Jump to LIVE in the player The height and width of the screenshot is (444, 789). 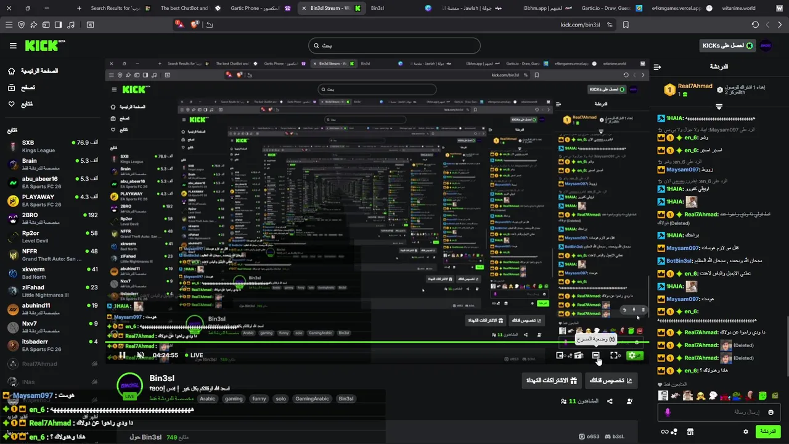pyautogui.click(x=194, y=355)
